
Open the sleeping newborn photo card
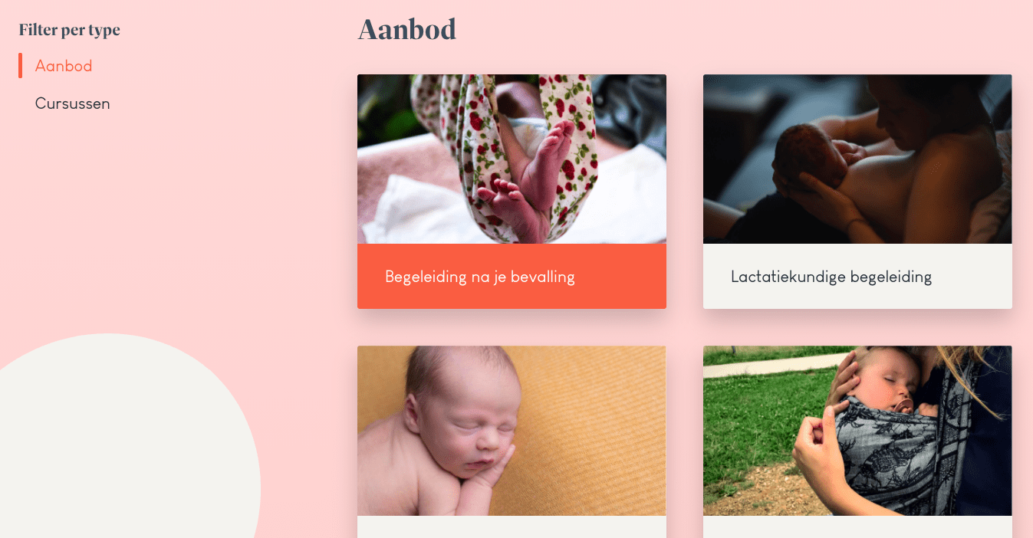pos(512,431)
